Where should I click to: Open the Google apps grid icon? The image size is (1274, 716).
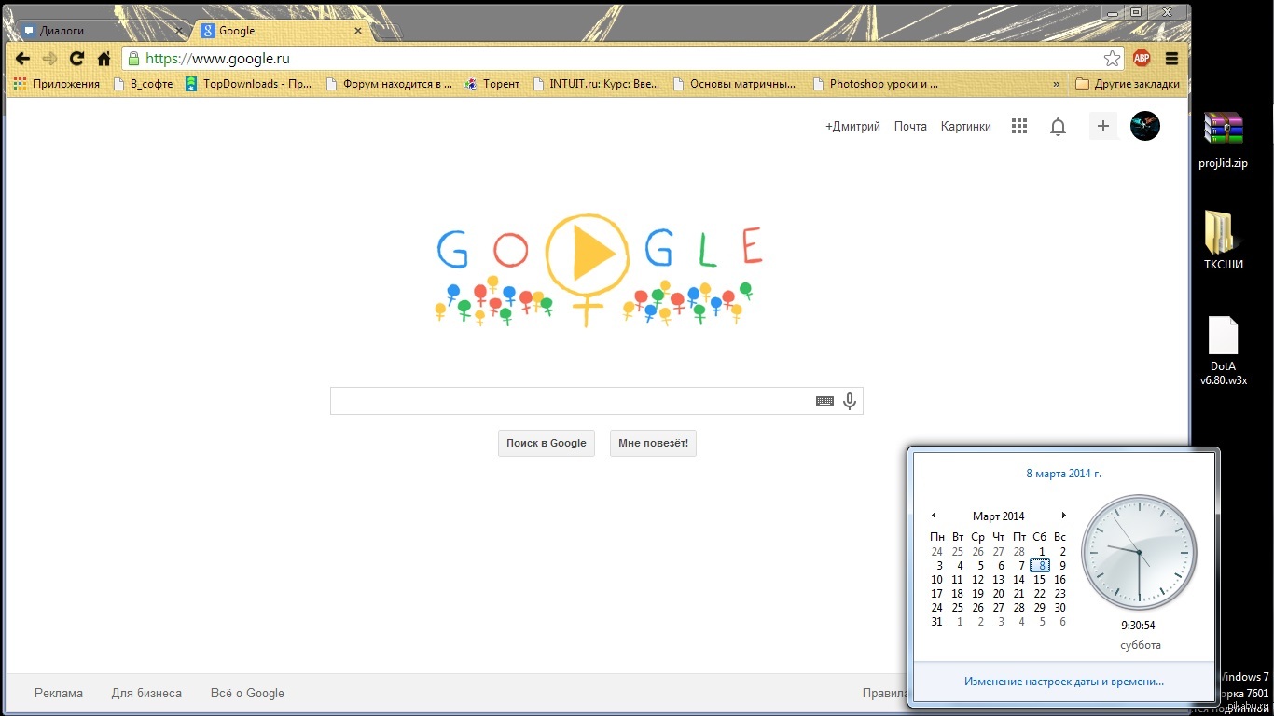tap(1019, 126)
